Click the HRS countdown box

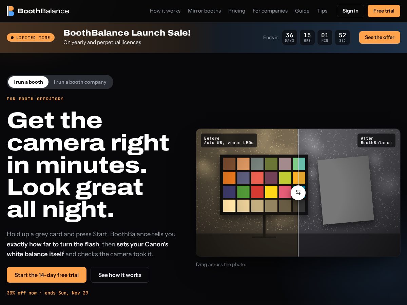tap(307, 37)
